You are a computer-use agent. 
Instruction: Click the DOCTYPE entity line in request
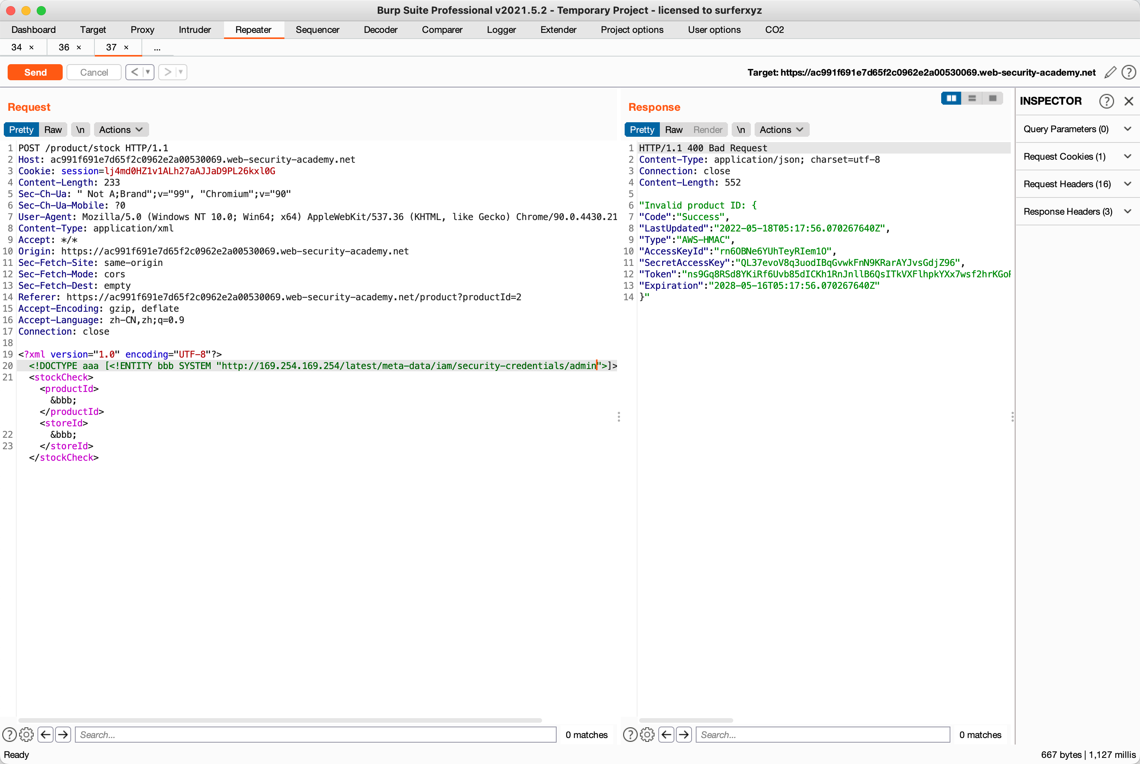click(x=317, y=366)
